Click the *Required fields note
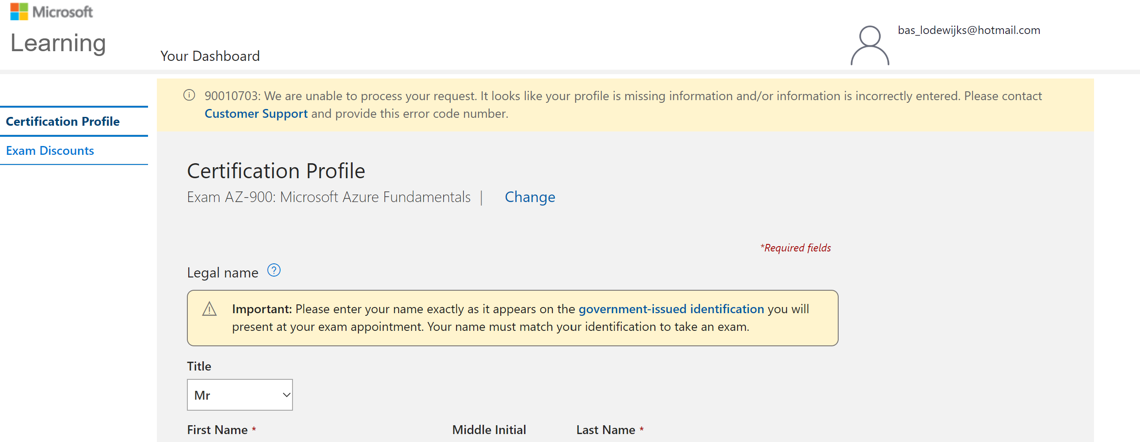Viewport: 1140px width, 442px height. 795,247
